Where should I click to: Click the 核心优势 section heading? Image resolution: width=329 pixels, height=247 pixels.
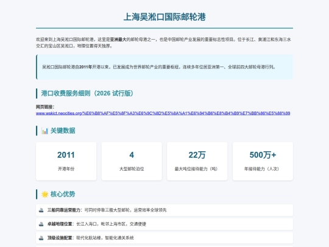click(63, 194)
